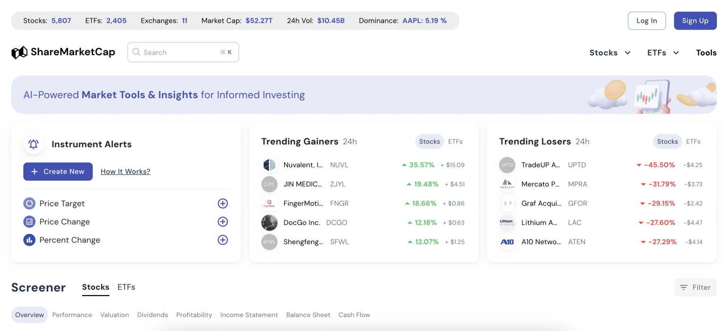Image resolution: width=725 pixels, height=331 pixels.
Task: Open the Tools menu
Action: point(707,53)
